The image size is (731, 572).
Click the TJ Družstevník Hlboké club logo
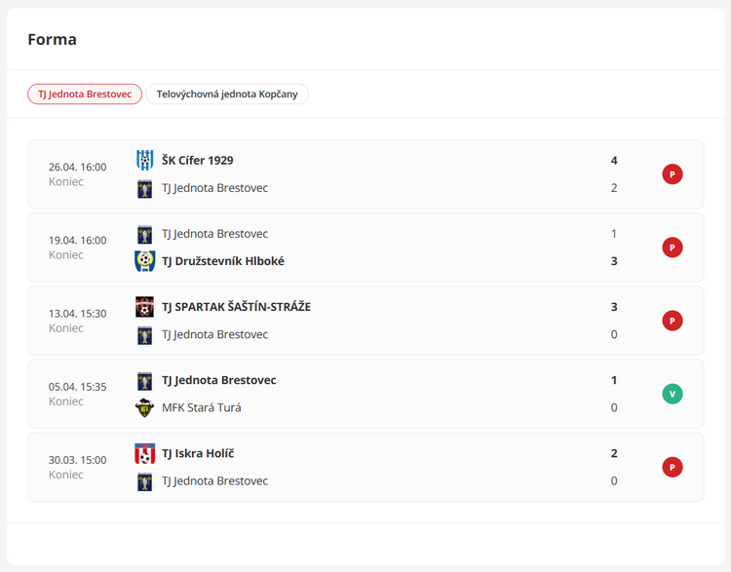144,261
